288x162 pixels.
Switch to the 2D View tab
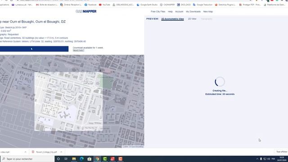(x=192, y=19)
